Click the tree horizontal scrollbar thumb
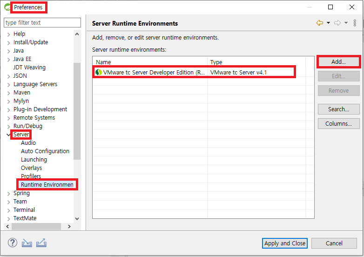Viewport: 364px width, 257px height. pyautogui.click(x=36, y=226)
